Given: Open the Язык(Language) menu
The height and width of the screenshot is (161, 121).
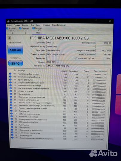Looking at the screenshot, I should coord(59,25).
